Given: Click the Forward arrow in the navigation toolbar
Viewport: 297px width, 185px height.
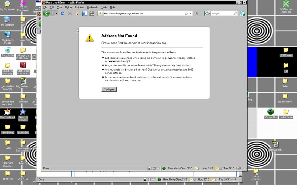Looking at the screenshot, I should coord(53,13).
